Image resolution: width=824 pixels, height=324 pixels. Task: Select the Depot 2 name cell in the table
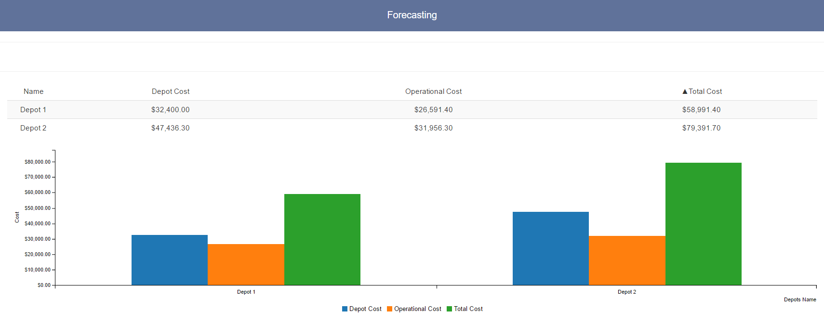(x=33, y=128)
